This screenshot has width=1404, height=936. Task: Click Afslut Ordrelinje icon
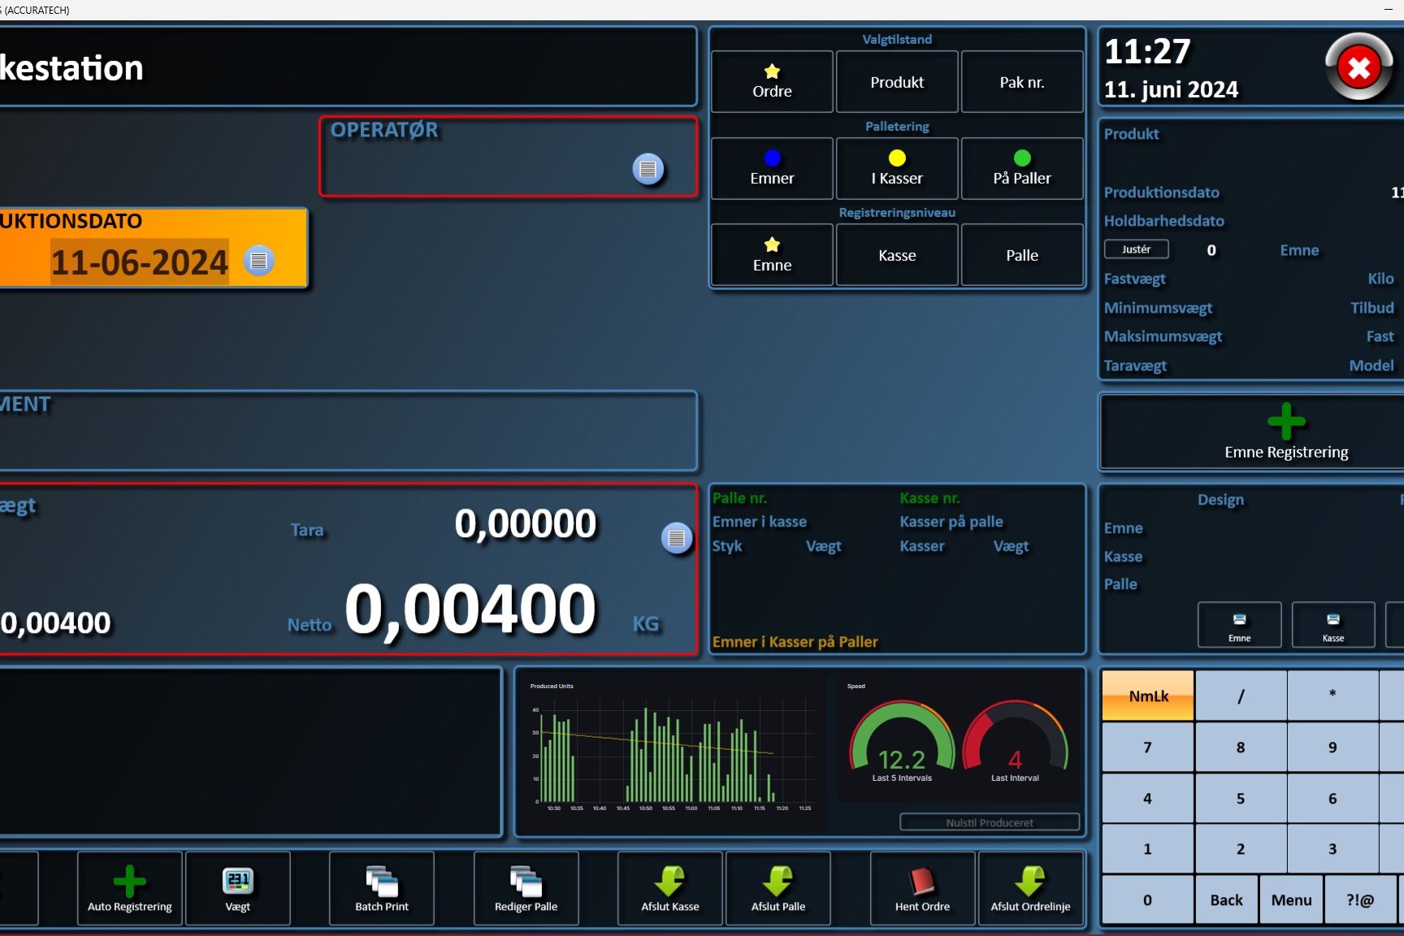[1029, 882]
